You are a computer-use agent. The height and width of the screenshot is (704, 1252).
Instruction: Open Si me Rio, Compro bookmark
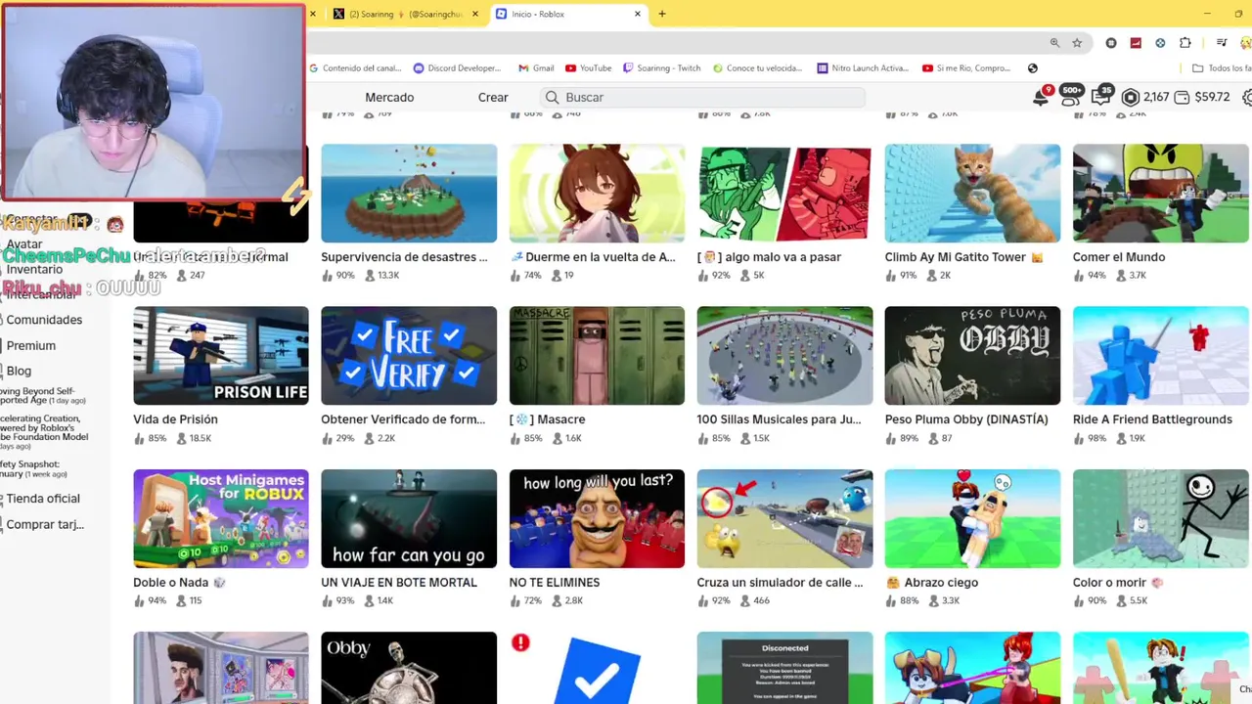(966, 68)
